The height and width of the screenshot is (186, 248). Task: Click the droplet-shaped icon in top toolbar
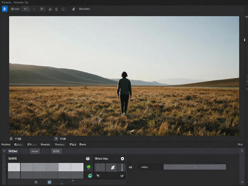tap(74, 9)
